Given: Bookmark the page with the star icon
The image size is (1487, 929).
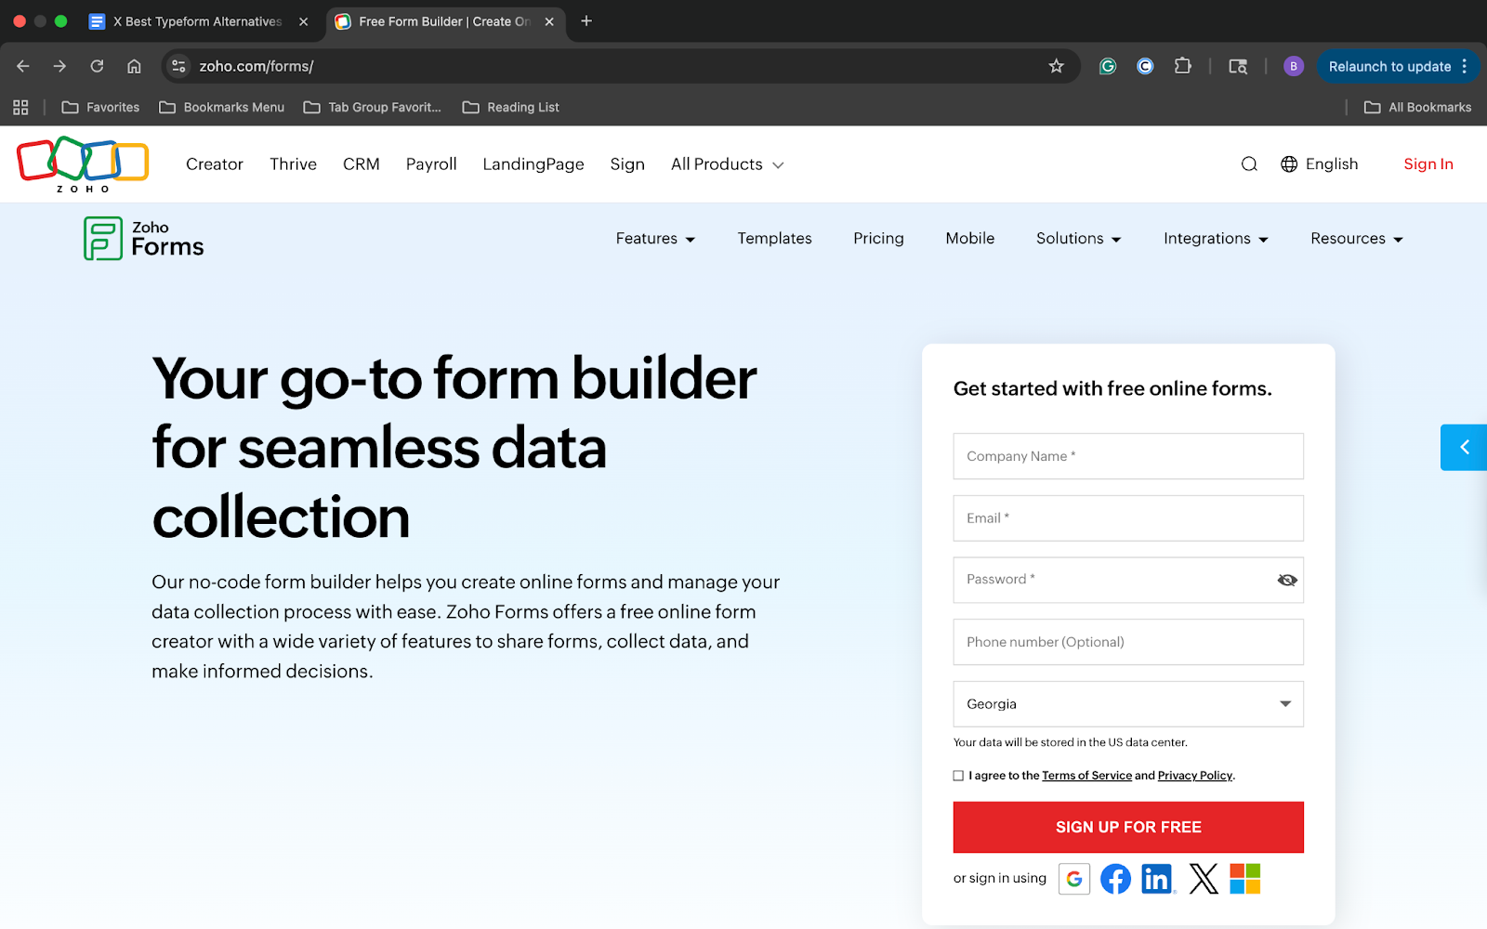Looking at the screenshot, I should [x=1056, y=66].
